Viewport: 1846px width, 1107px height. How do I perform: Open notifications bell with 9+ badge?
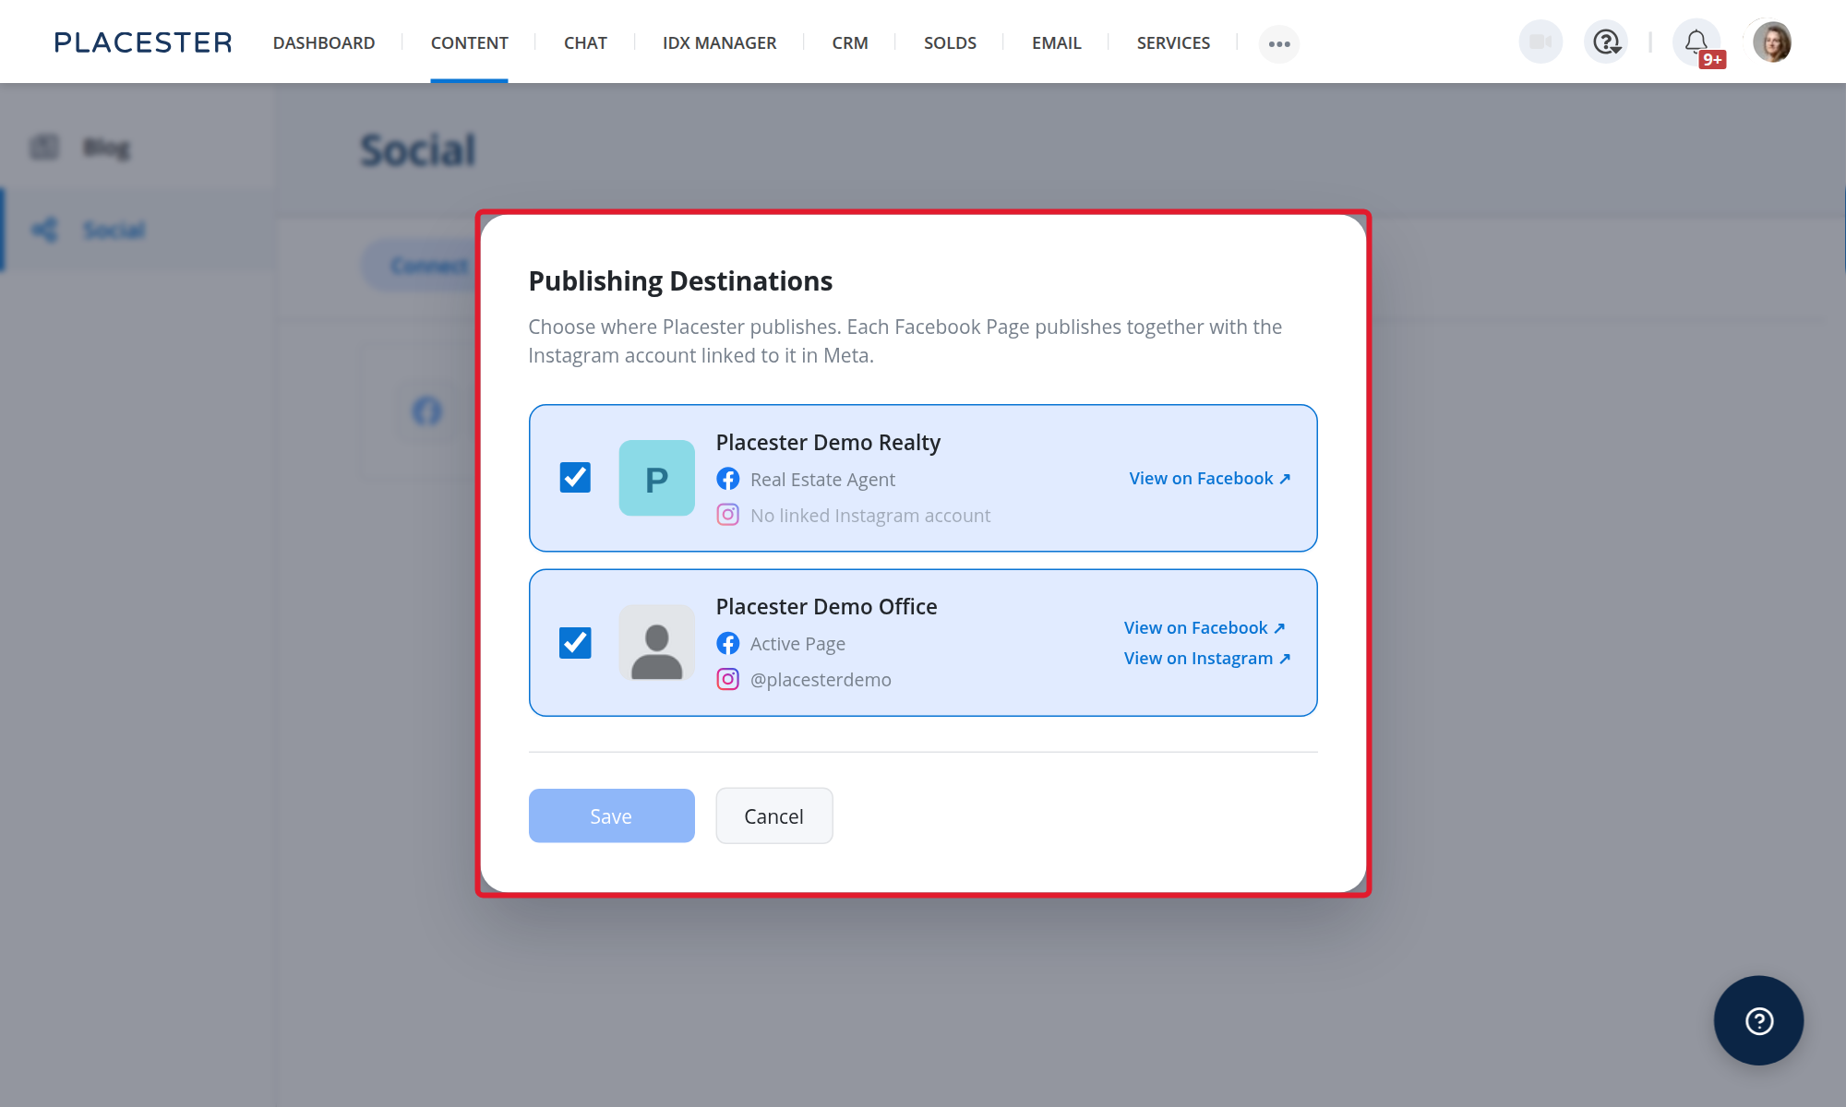point(1698,42)
